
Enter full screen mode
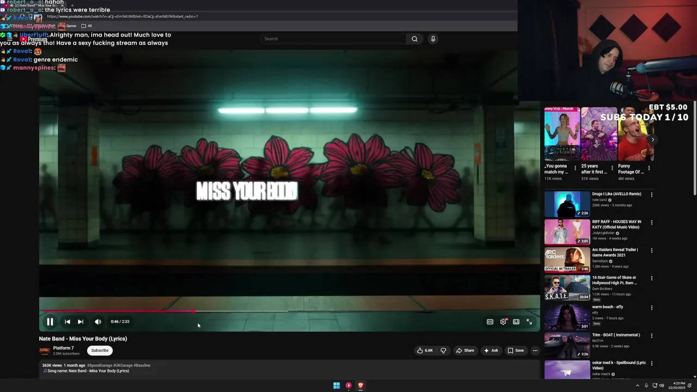pyautogui.click(x=529, y=322)
